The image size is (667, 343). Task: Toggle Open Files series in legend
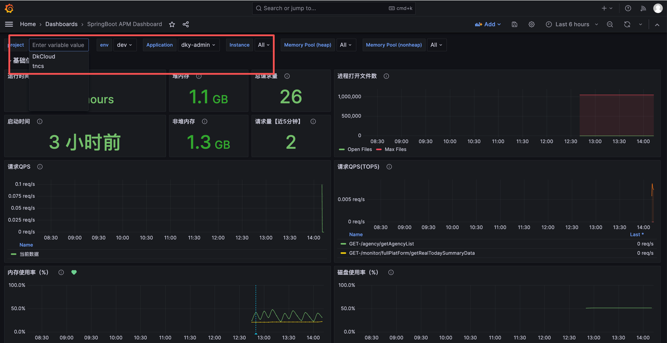point(360,149)
